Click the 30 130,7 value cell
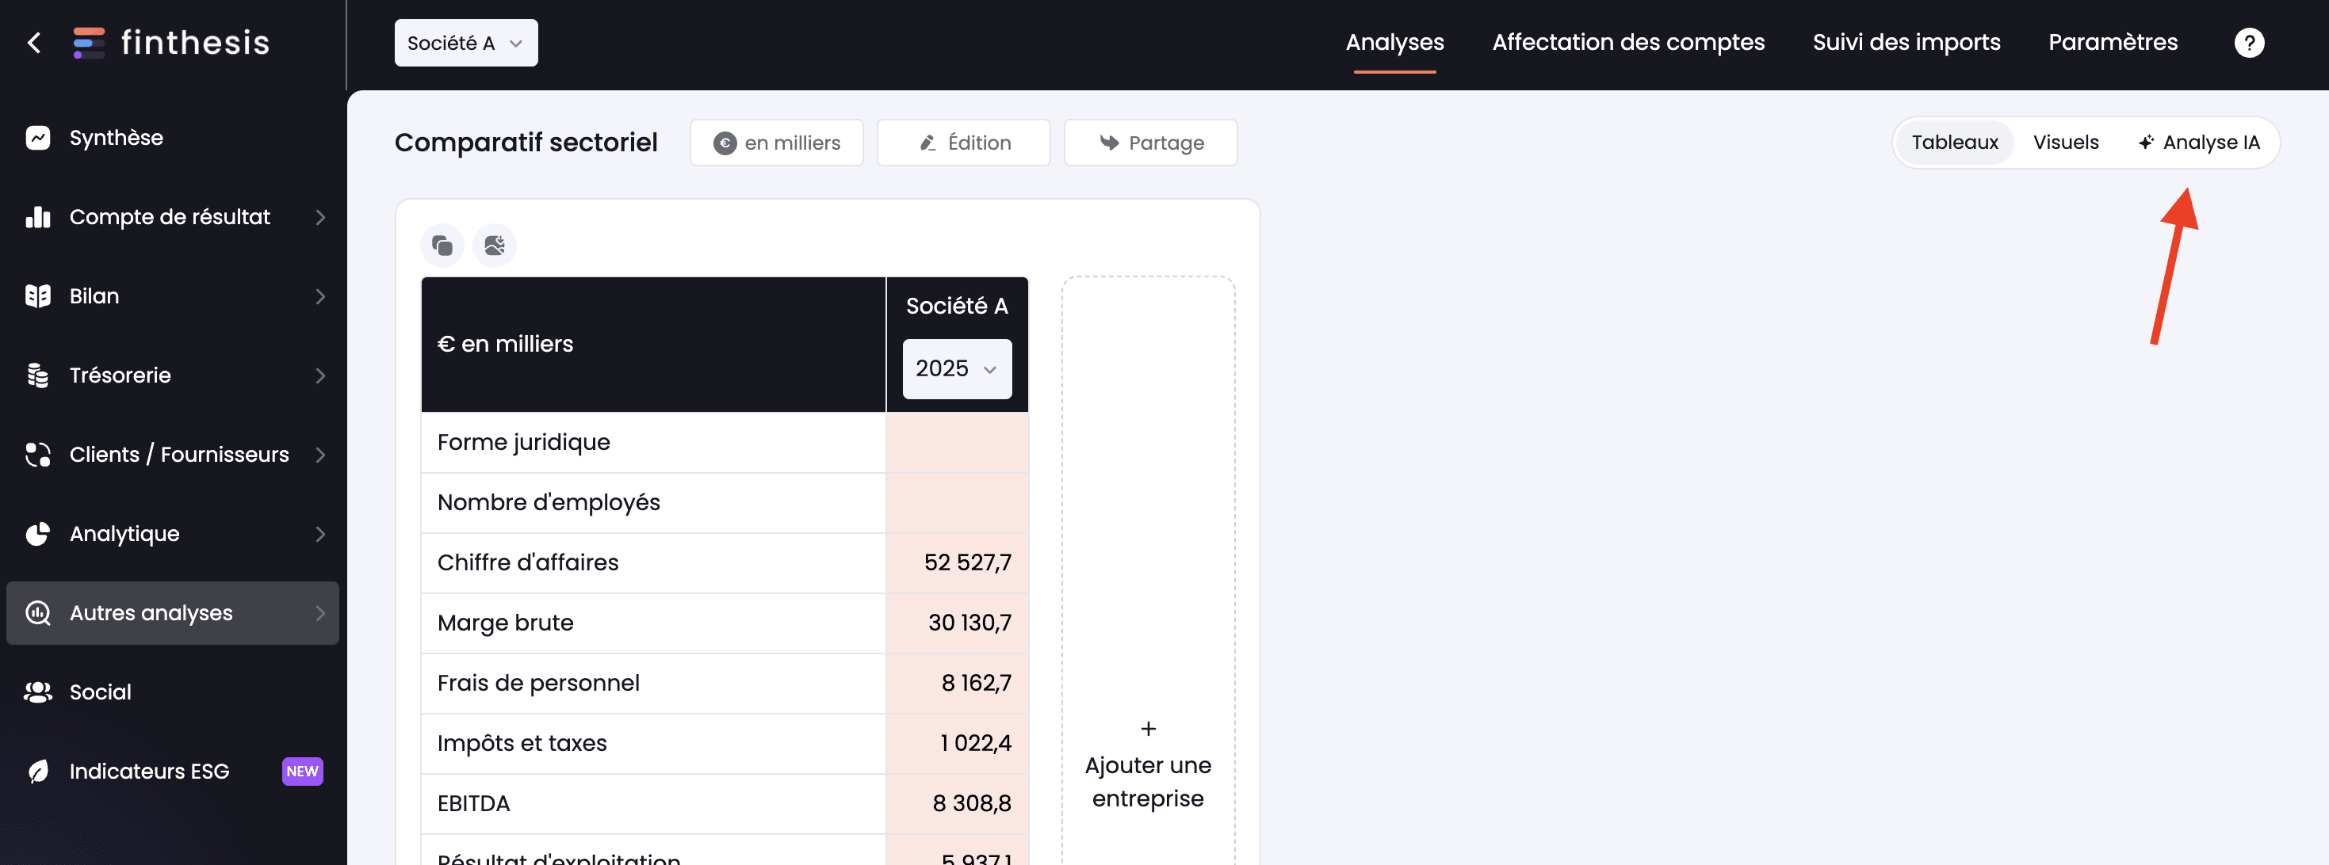2329x865 pixels. point(958,623)
